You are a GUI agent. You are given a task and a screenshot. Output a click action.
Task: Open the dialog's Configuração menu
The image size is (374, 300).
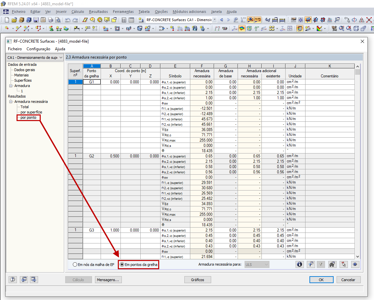tap(38, 49)
